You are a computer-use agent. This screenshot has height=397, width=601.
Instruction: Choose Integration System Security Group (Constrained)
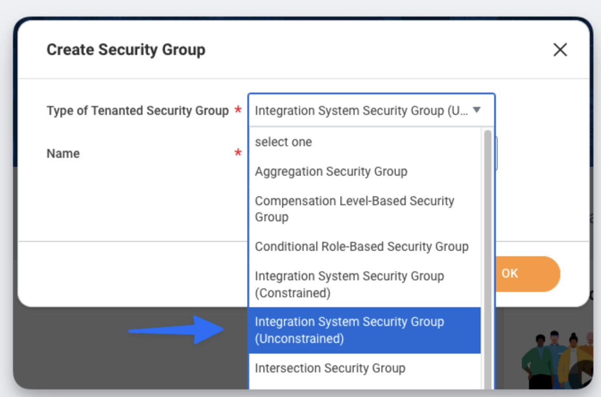pyautogui.click(x=349, y=284)
